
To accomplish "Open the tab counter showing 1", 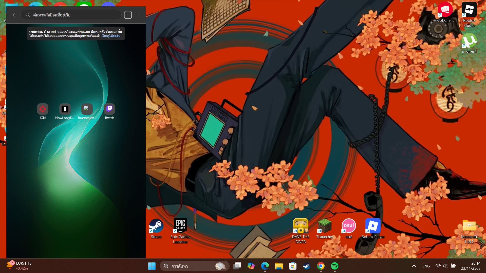I will click(128, 15).
